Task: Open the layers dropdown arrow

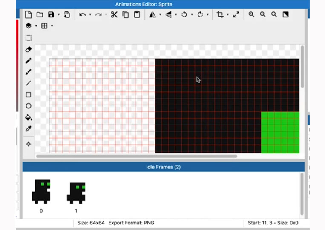Action: [36, 26]
